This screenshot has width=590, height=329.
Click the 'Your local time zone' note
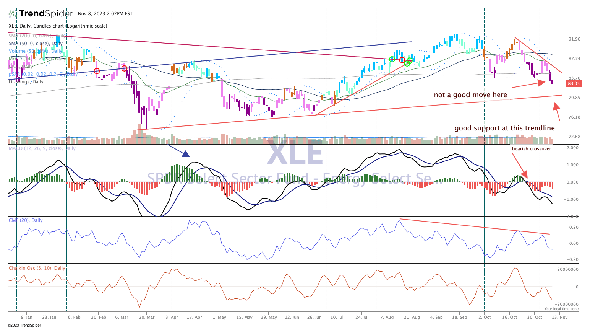pos(561,309)
